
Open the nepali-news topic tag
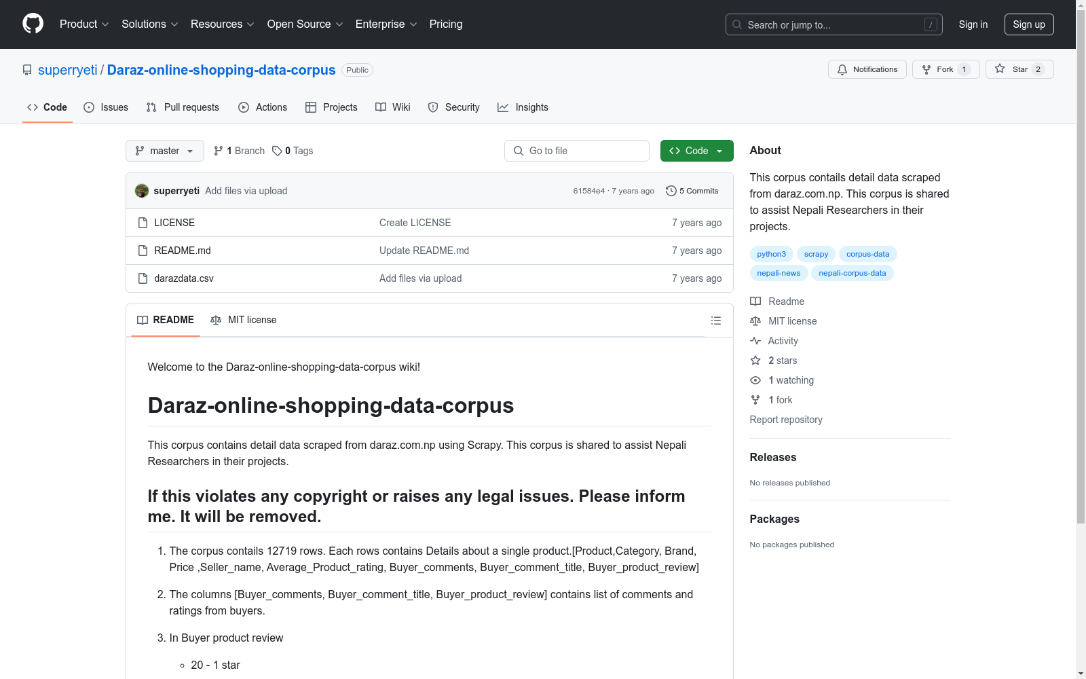[779, 273]
